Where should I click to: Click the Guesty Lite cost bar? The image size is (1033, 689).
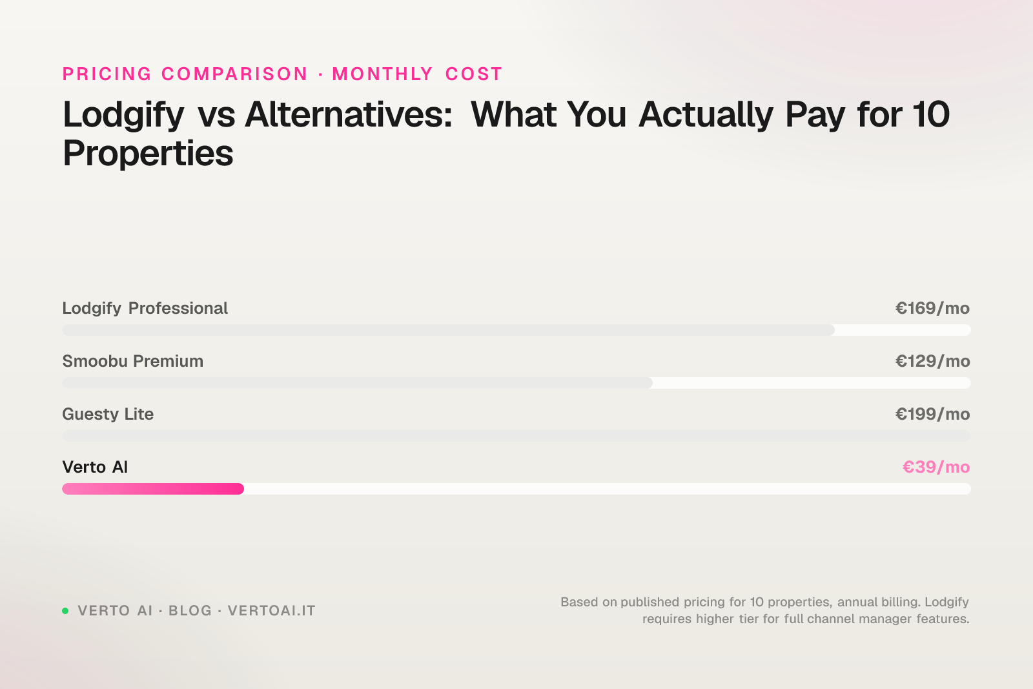(516, 436)
